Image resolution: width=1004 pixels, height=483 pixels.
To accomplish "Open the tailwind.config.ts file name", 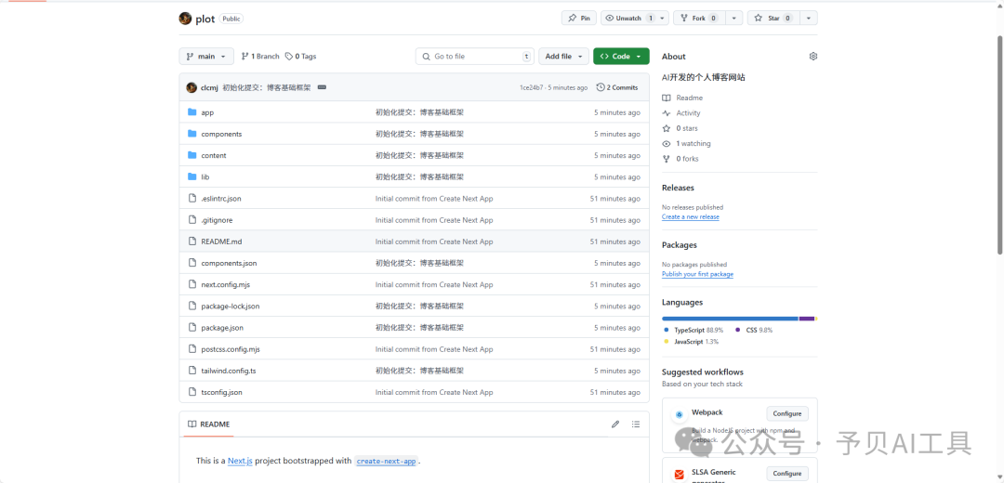I will pyautogui.click(x=230, y=371).
